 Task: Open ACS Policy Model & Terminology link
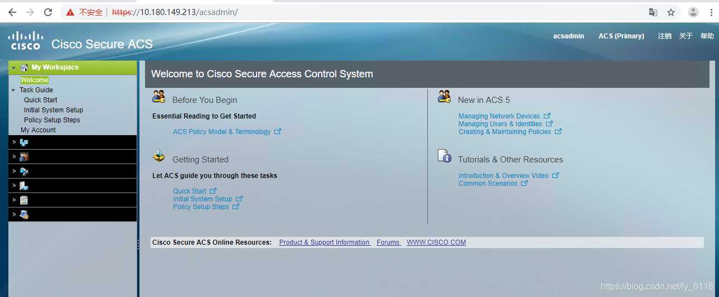tap(222, 132)
